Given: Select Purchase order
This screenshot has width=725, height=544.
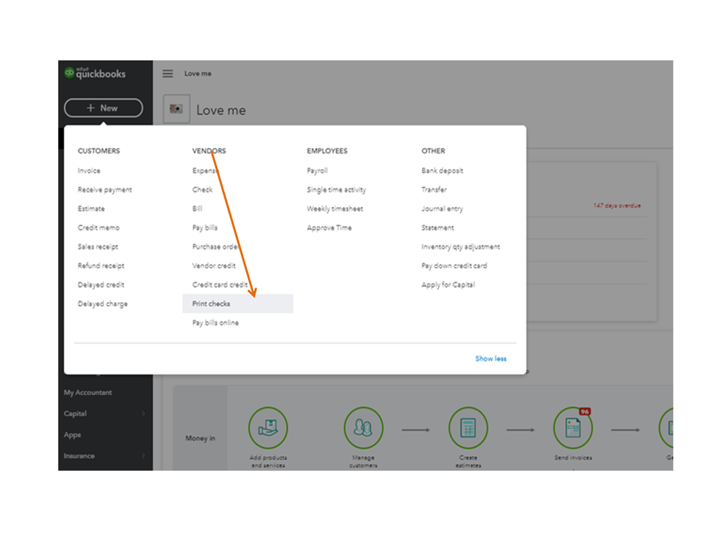Looking at the screenshot, I should coord(216,246).
